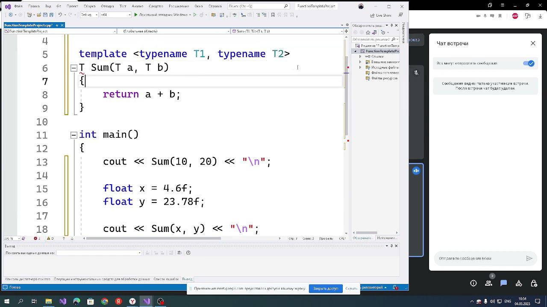Collapse the main function at line 11
Image resolution: width=547 pixels, height=307 pixels.
(74, 135)
